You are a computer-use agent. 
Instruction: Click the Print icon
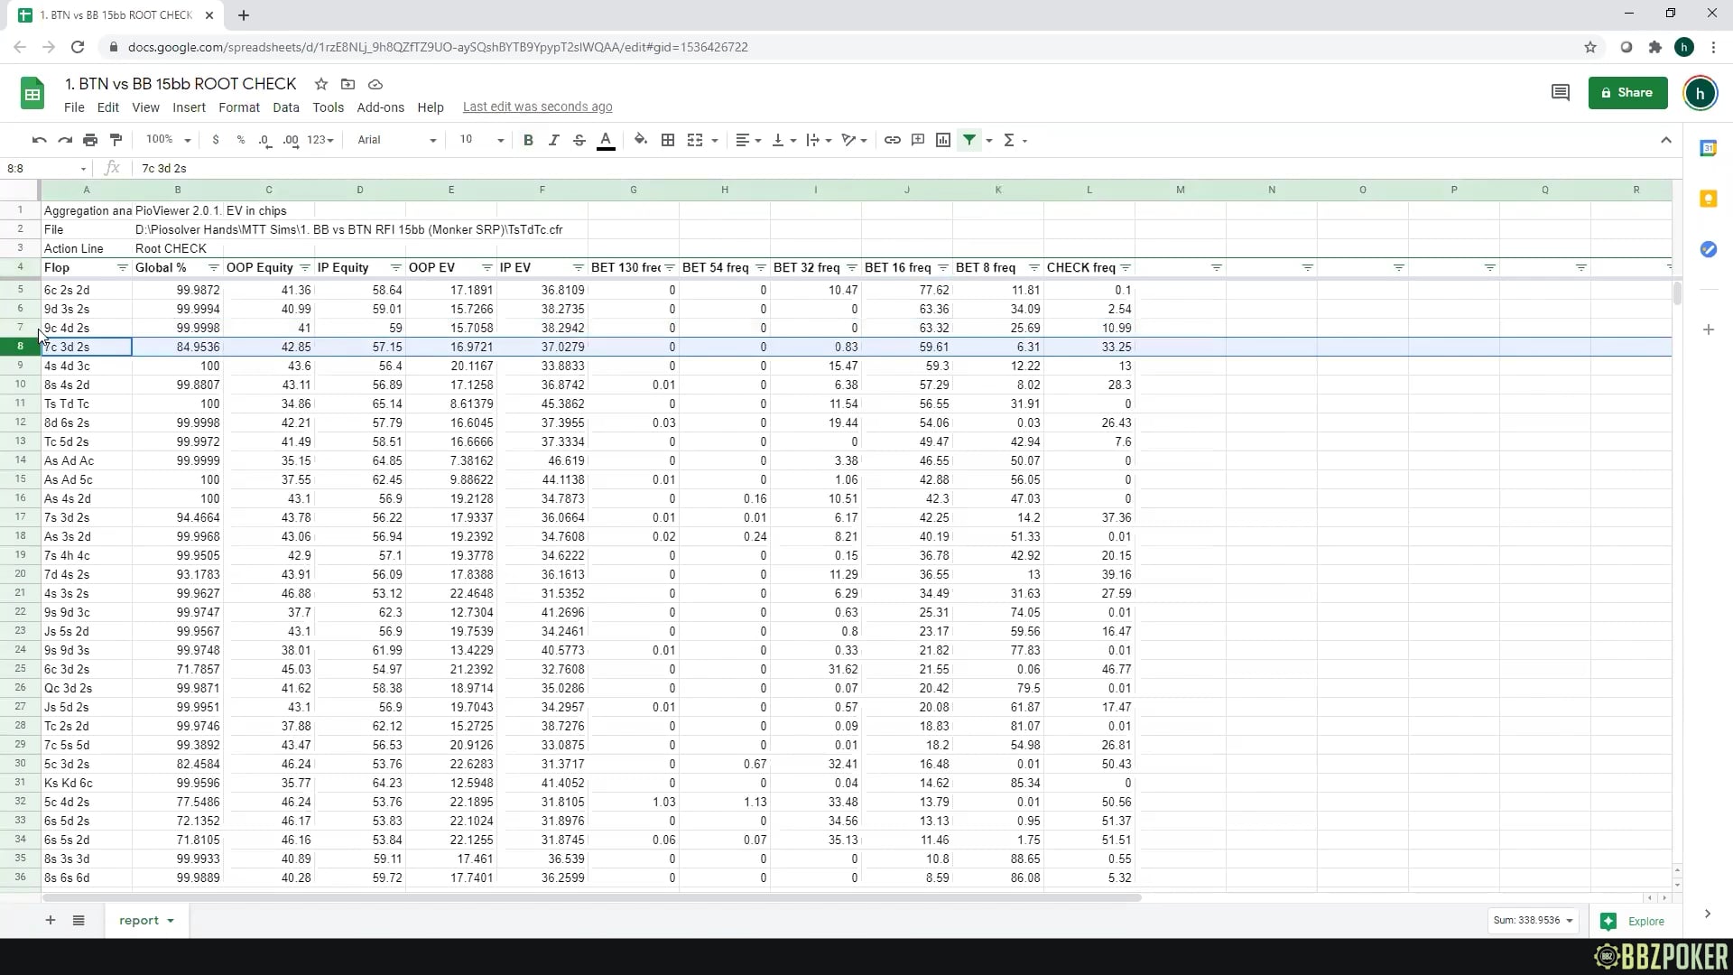(90, 140)
